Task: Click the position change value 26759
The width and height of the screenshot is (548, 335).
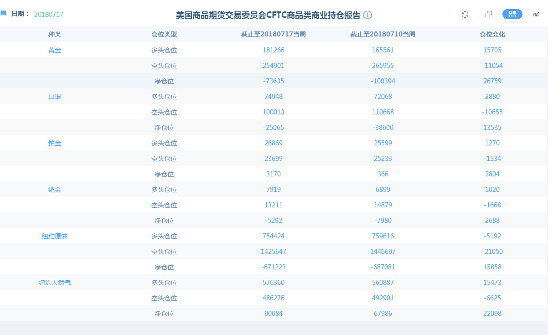Action: 492,81
